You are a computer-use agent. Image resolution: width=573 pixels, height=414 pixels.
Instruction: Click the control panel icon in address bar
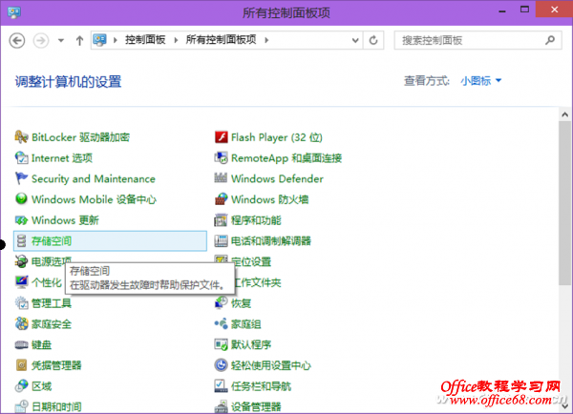(x=99, y=40)
